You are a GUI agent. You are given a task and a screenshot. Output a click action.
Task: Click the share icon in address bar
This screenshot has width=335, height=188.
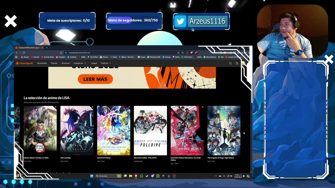187,53
